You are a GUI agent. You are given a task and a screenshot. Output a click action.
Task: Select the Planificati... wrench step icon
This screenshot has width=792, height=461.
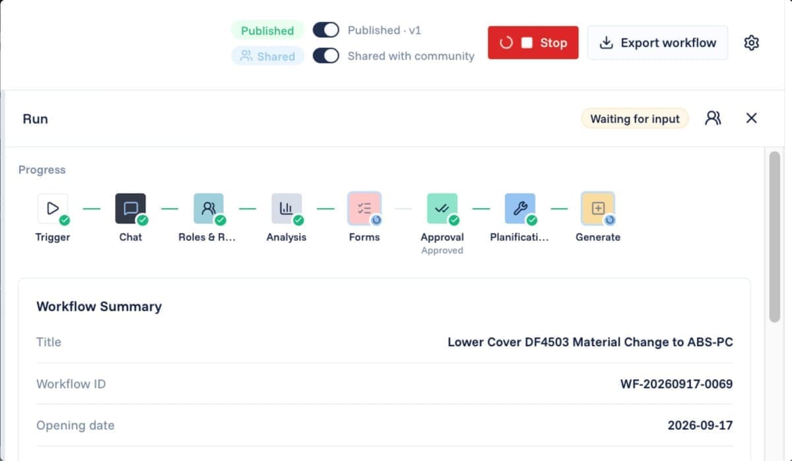[x=520, y=209]
